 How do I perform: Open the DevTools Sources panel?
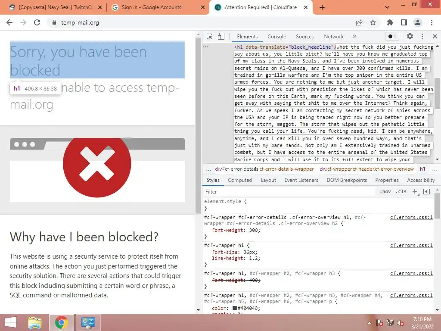click(x=304, y=37)
